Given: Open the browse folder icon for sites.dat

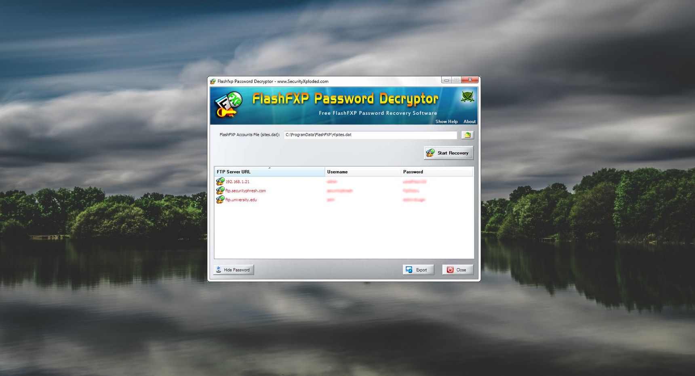Looking at the screenshot, I should tap(468, 135).
